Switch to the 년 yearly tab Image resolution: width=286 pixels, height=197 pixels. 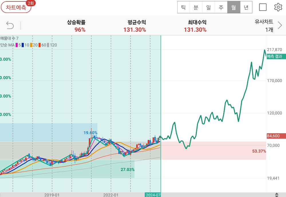tap(246, 7)
